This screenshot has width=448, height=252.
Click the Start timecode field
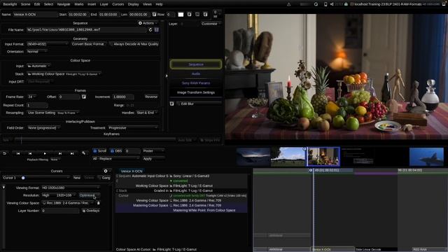click(78, 14)
